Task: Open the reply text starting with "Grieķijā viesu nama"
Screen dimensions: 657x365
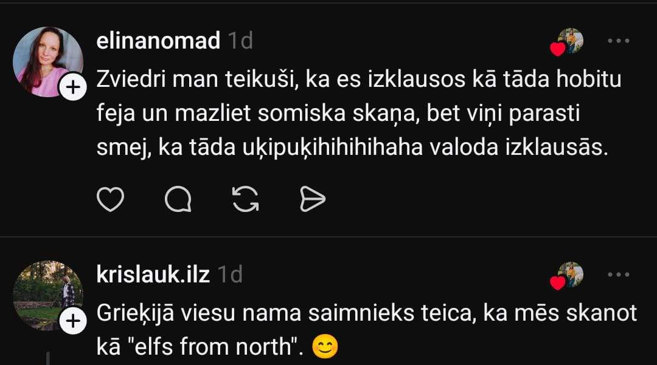Action: 365,313
